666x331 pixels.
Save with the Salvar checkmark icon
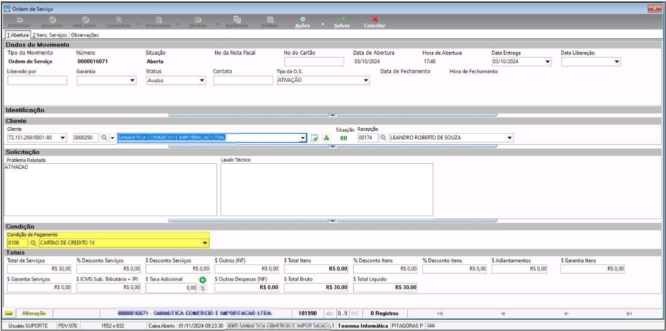(342, 19)
